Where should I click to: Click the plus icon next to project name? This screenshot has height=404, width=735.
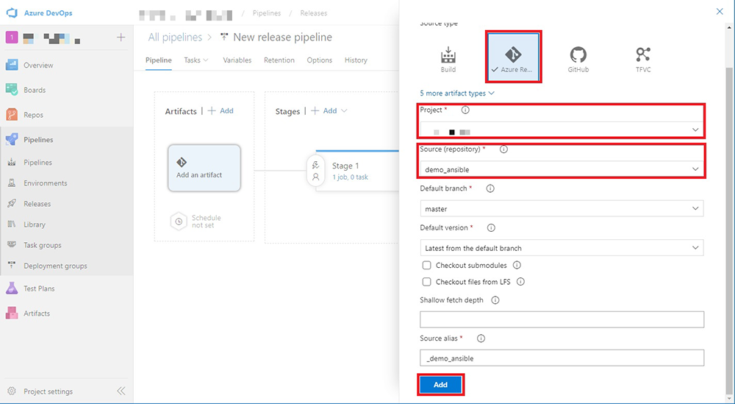tap(121, 37)
